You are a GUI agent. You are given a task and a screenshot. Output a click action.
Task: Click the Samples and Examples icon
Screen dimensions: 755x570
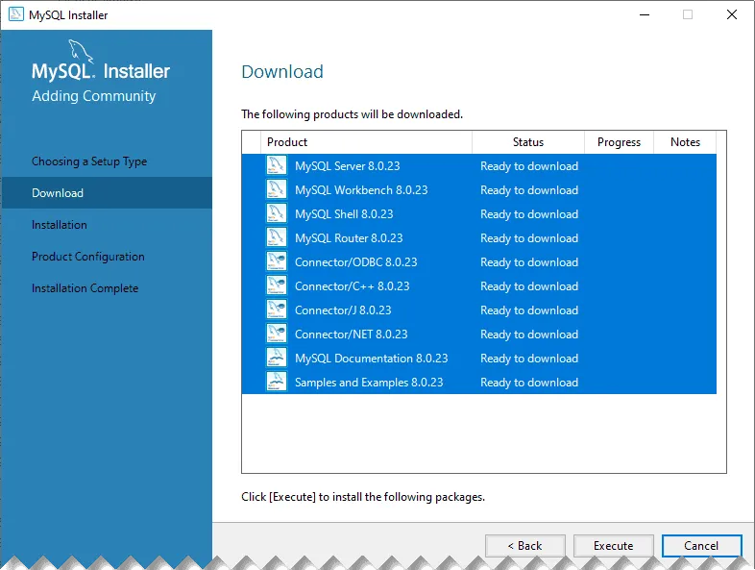[277, 383]
